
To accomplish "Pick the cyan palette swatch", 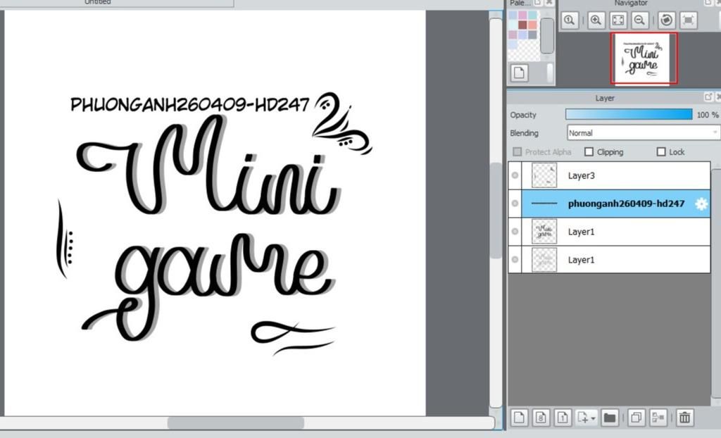I will coord(532,15).
